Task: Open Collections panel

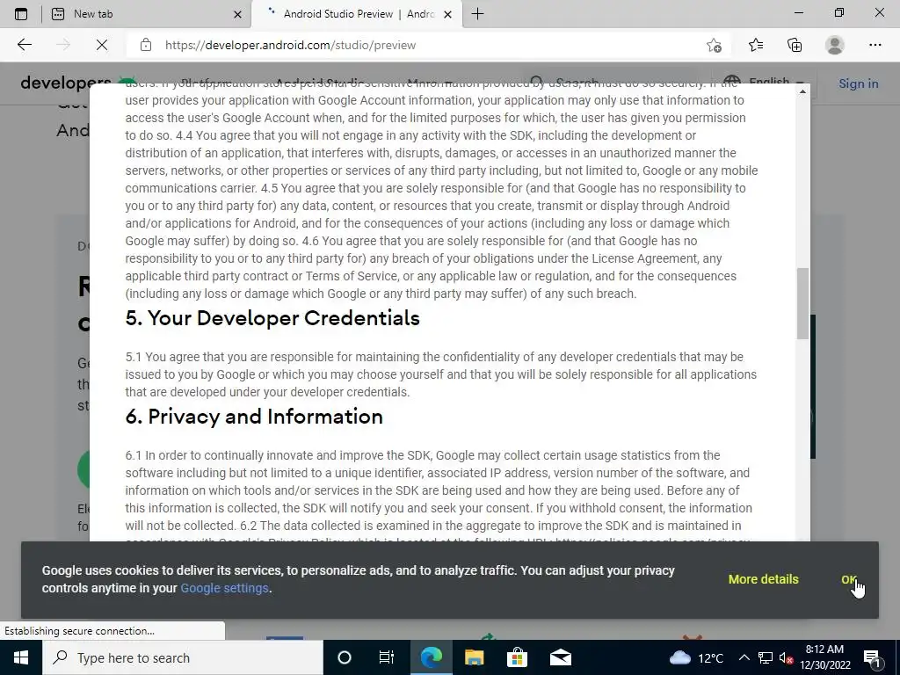Action: click(x=795, y=45)
